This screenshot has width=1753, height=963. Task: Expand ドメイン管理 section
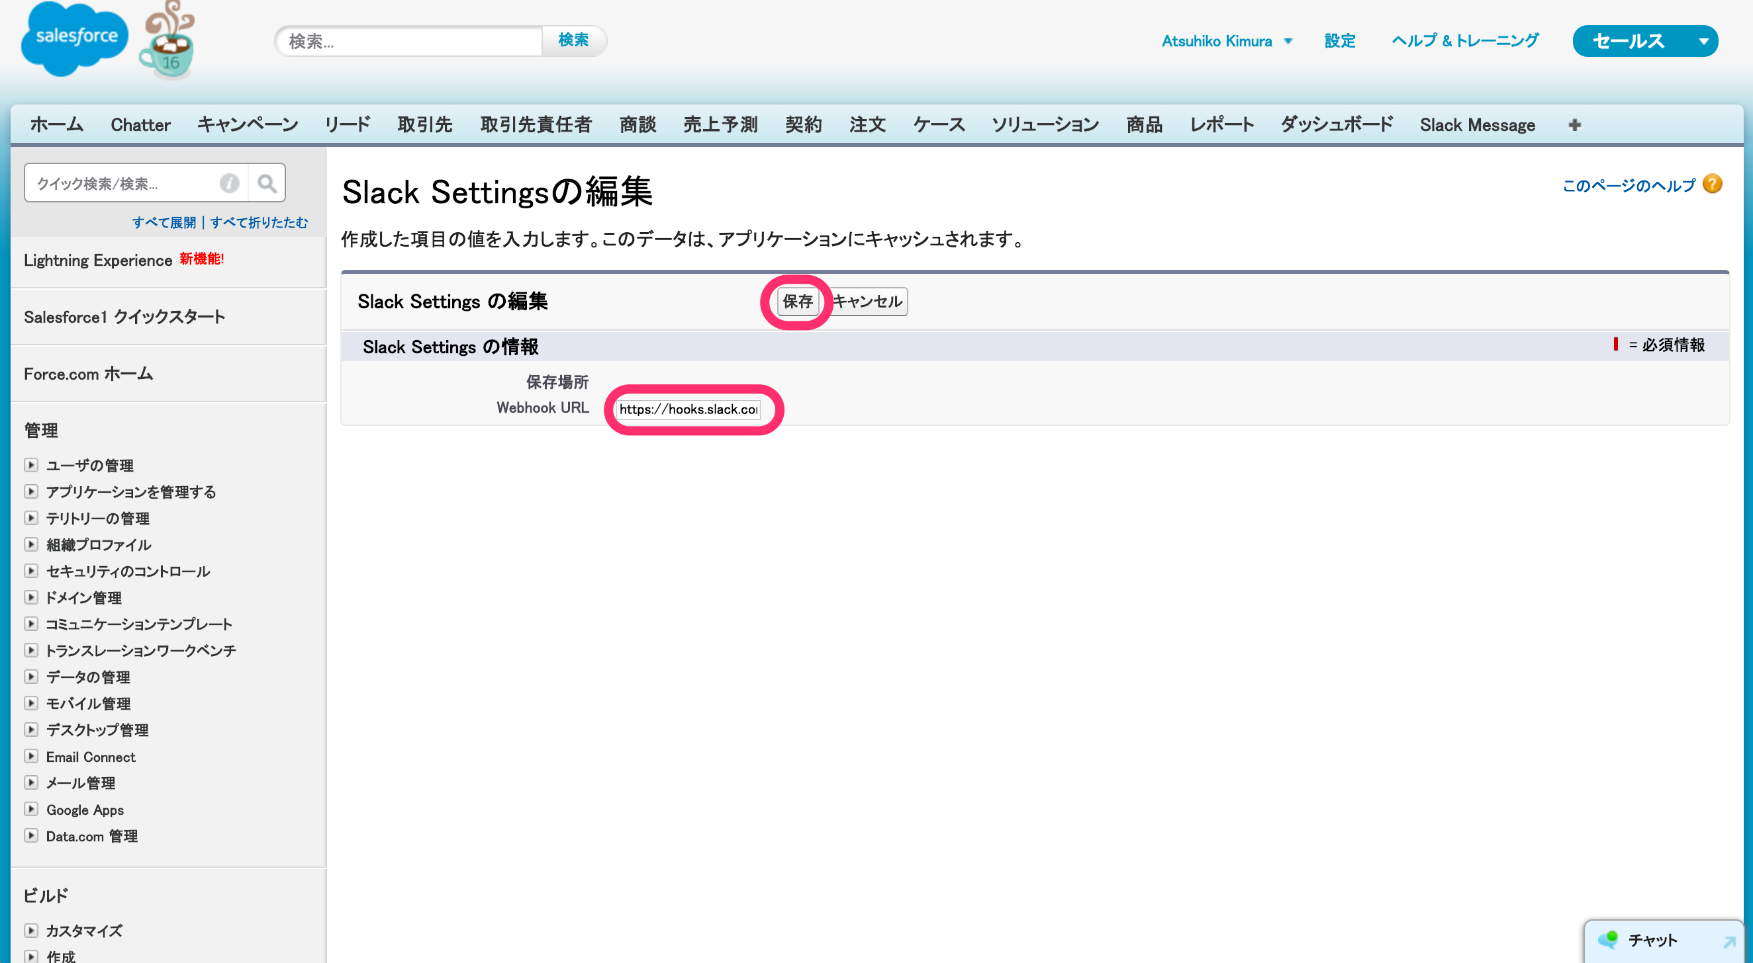(x=30, y=598)
